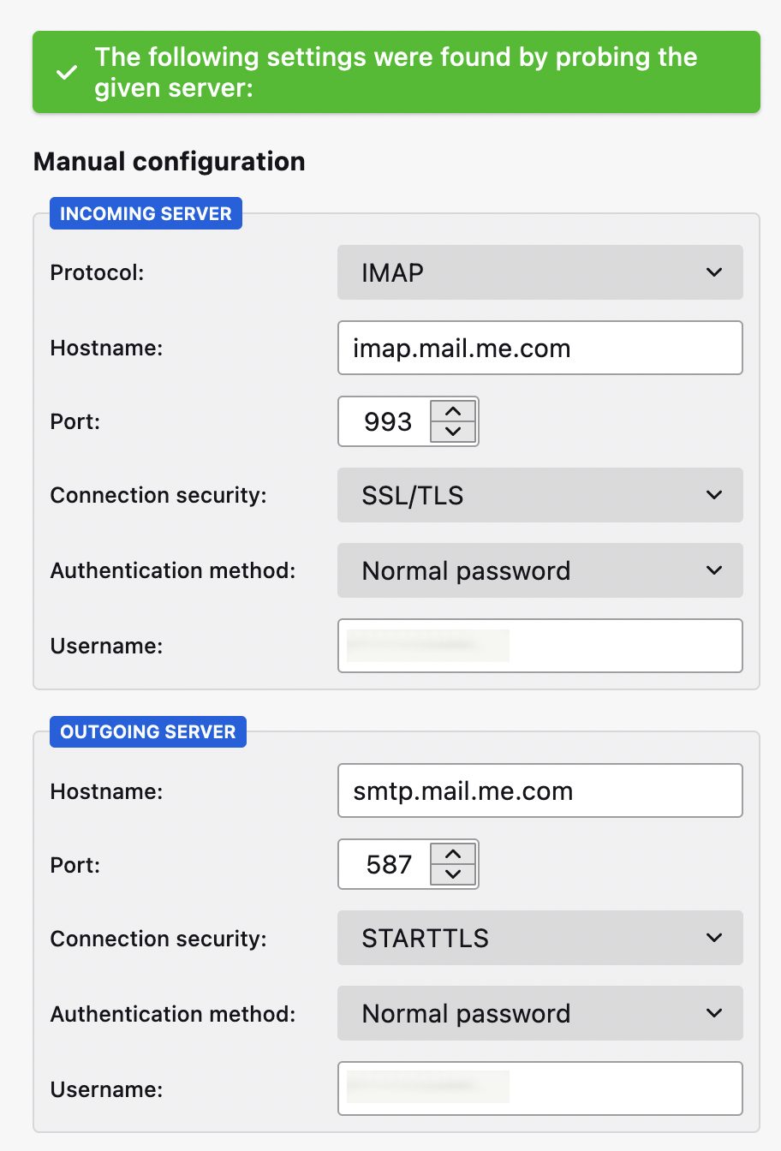
Task: Expand incoming Authentication method dropdown
Action: pyautogui.click(x=540, y=570)
